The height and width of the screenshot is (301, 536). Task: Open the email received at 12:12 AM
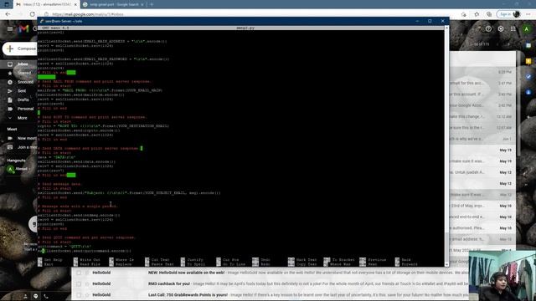pos(482,116)
